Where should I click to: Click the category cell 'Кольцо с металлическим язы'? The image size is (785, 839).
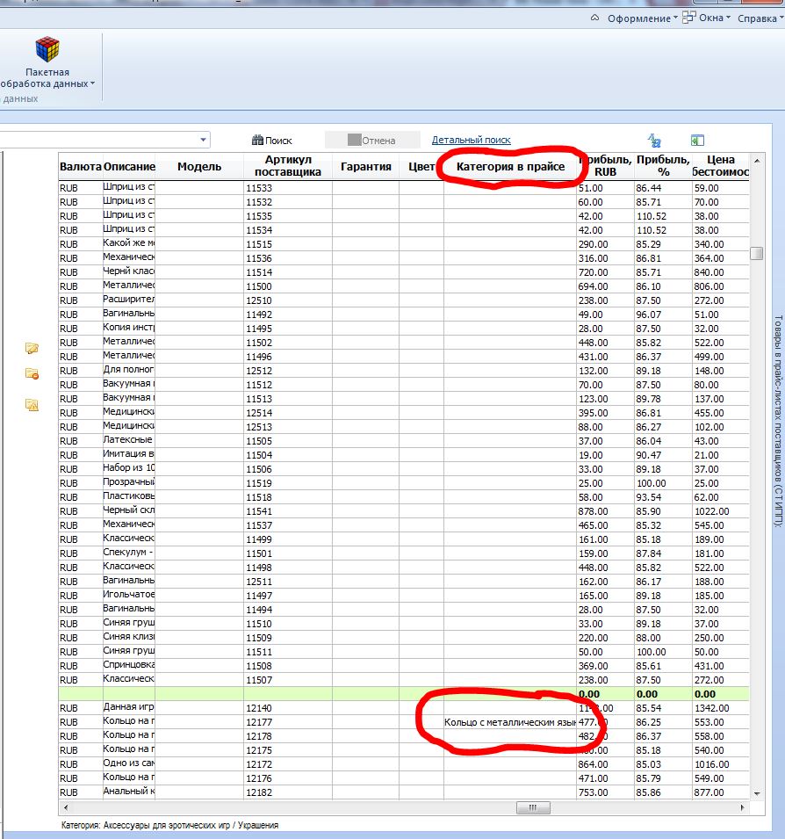point(510,722)
